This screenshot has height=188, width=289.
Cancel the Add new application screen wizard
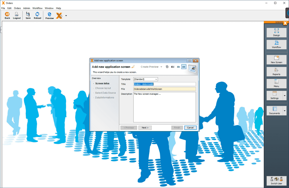190,127
